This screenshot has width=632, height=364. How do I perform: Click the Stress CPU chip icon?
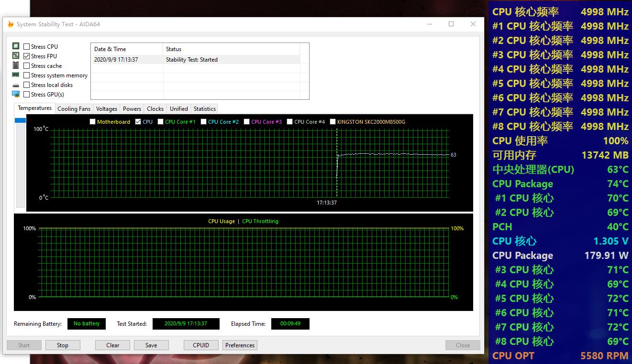16,46
